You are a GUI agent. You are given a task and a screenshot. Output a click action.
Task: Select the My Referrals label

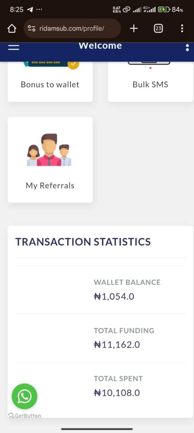coord(50,186)
